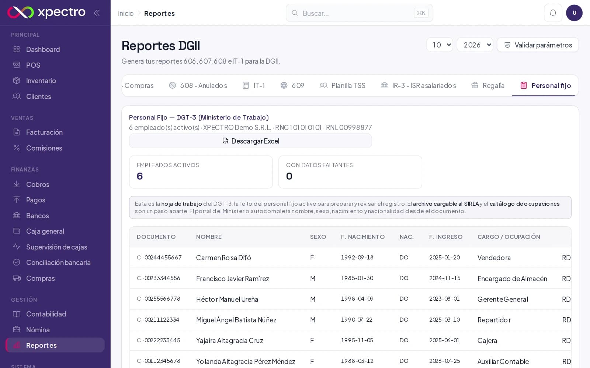Click the Caja general wallet icon
The height and width of the screenshot is (368, 590).
pos(17,231)
